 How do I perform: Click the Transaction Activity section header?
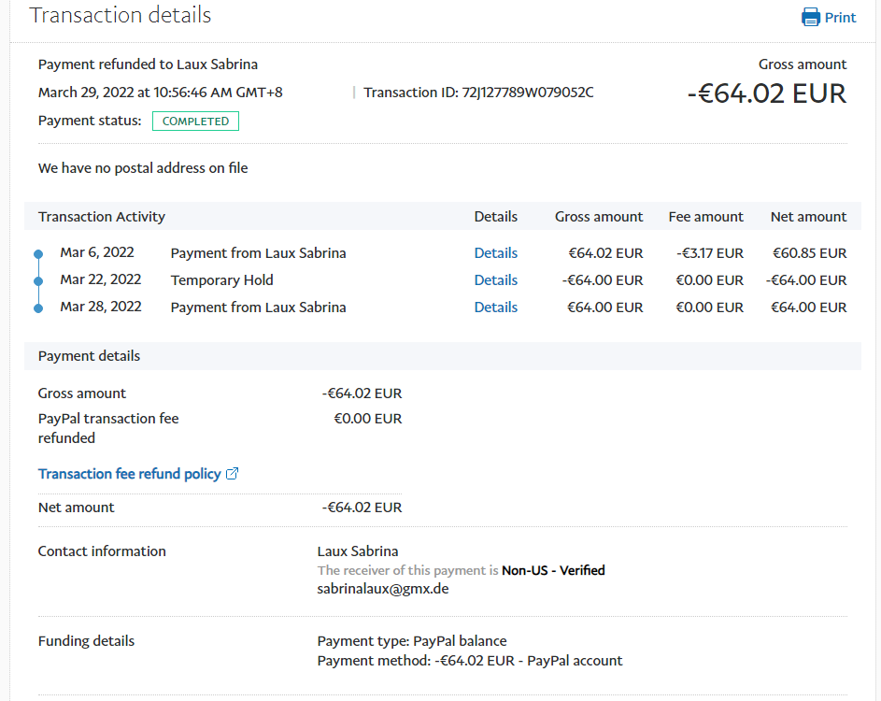102,217
